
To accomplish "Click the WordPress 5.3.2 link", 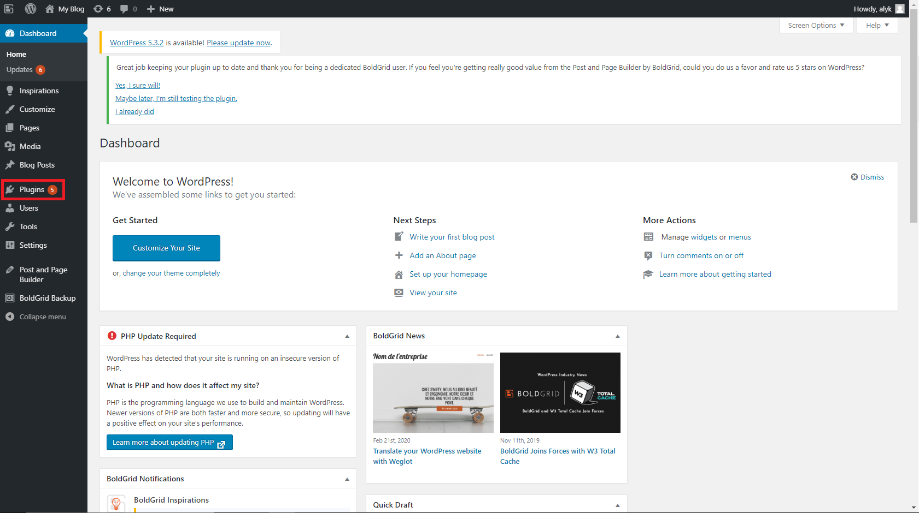I will [137, 43].
